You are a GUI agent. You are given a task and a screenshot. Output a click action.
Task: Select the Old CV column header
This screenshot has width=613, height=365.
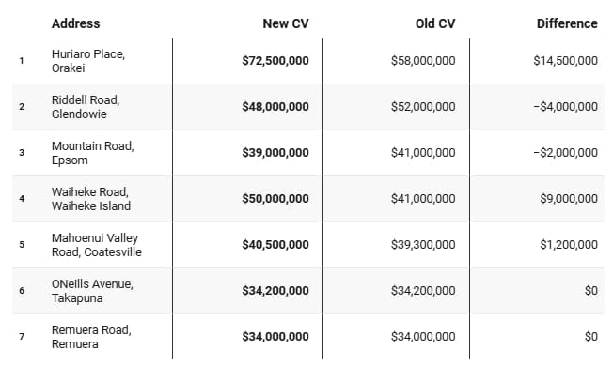pos(435,23)
